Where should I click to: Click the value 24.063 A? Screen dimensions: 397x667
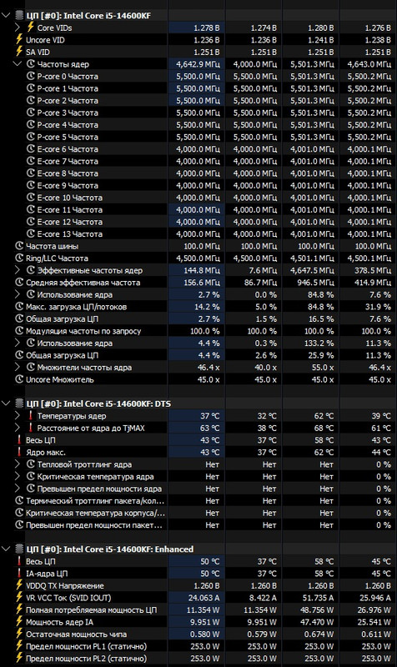[x=204, y=598]
